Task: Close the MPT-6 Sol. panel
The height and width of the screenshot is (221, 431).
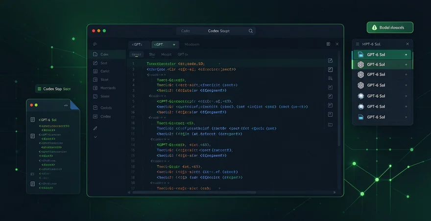Action: click(407, 44)
